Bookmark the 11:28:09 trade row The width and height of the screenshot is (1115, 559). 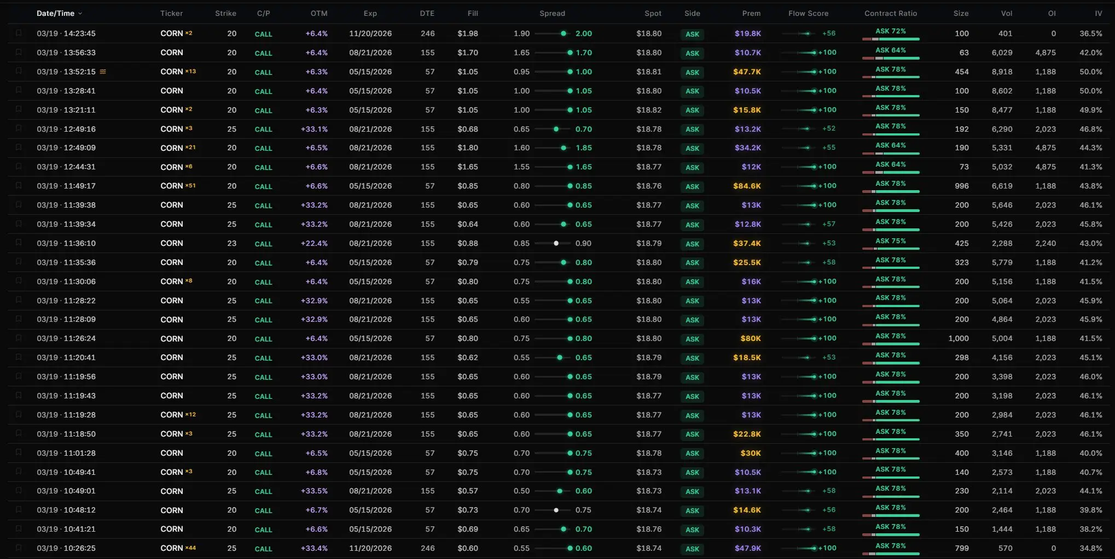pyautogui.click(x=19, y=319)
